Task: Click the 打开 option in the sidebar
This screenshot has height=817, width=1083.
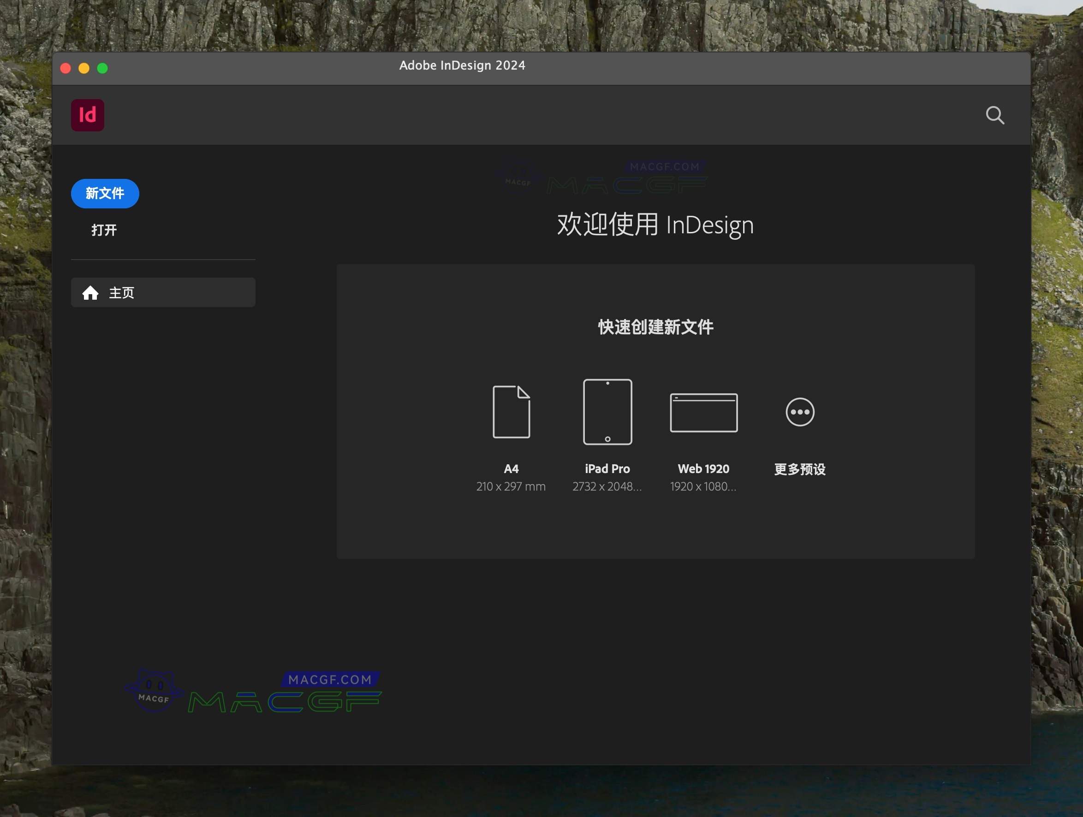Action: [104, 230]
